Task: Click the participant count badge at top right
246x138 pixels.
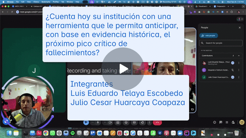Action: tap(240, 19)
